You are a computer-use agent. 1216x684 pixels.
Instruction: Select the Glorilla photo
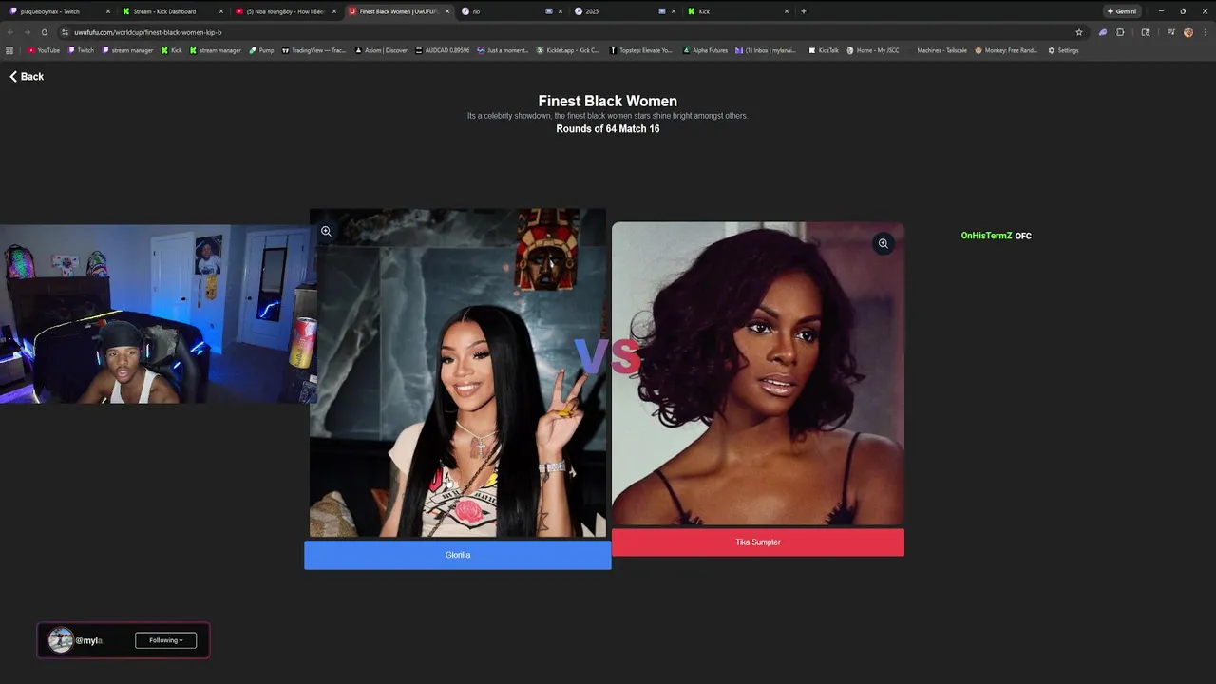[x=457, y=373]
